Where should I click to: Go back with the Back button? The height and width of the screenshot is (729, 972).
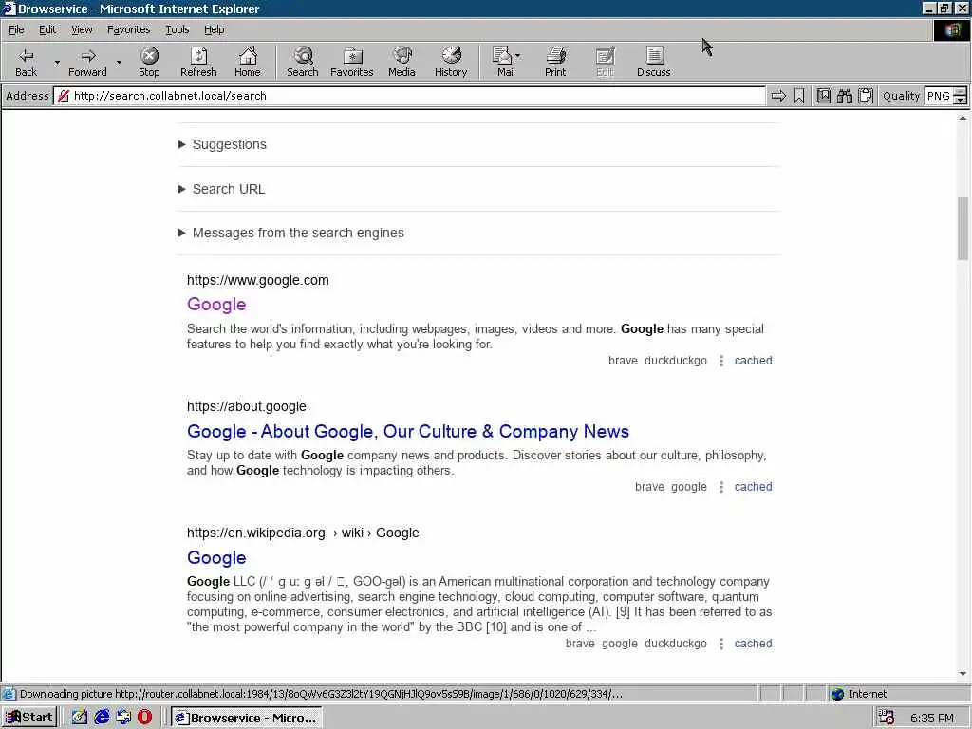[x=26, y=62]
